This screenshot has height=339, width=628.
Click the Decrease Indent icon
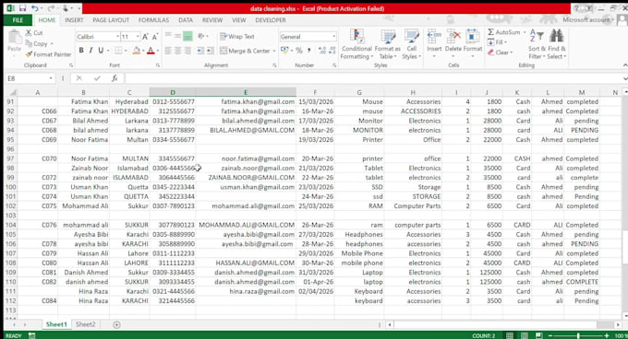click(200, 51)
